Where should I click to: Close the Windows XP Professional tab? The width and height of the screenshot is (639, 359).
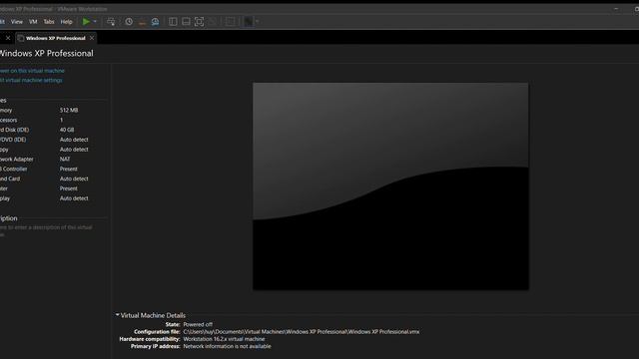click(92, 38)
